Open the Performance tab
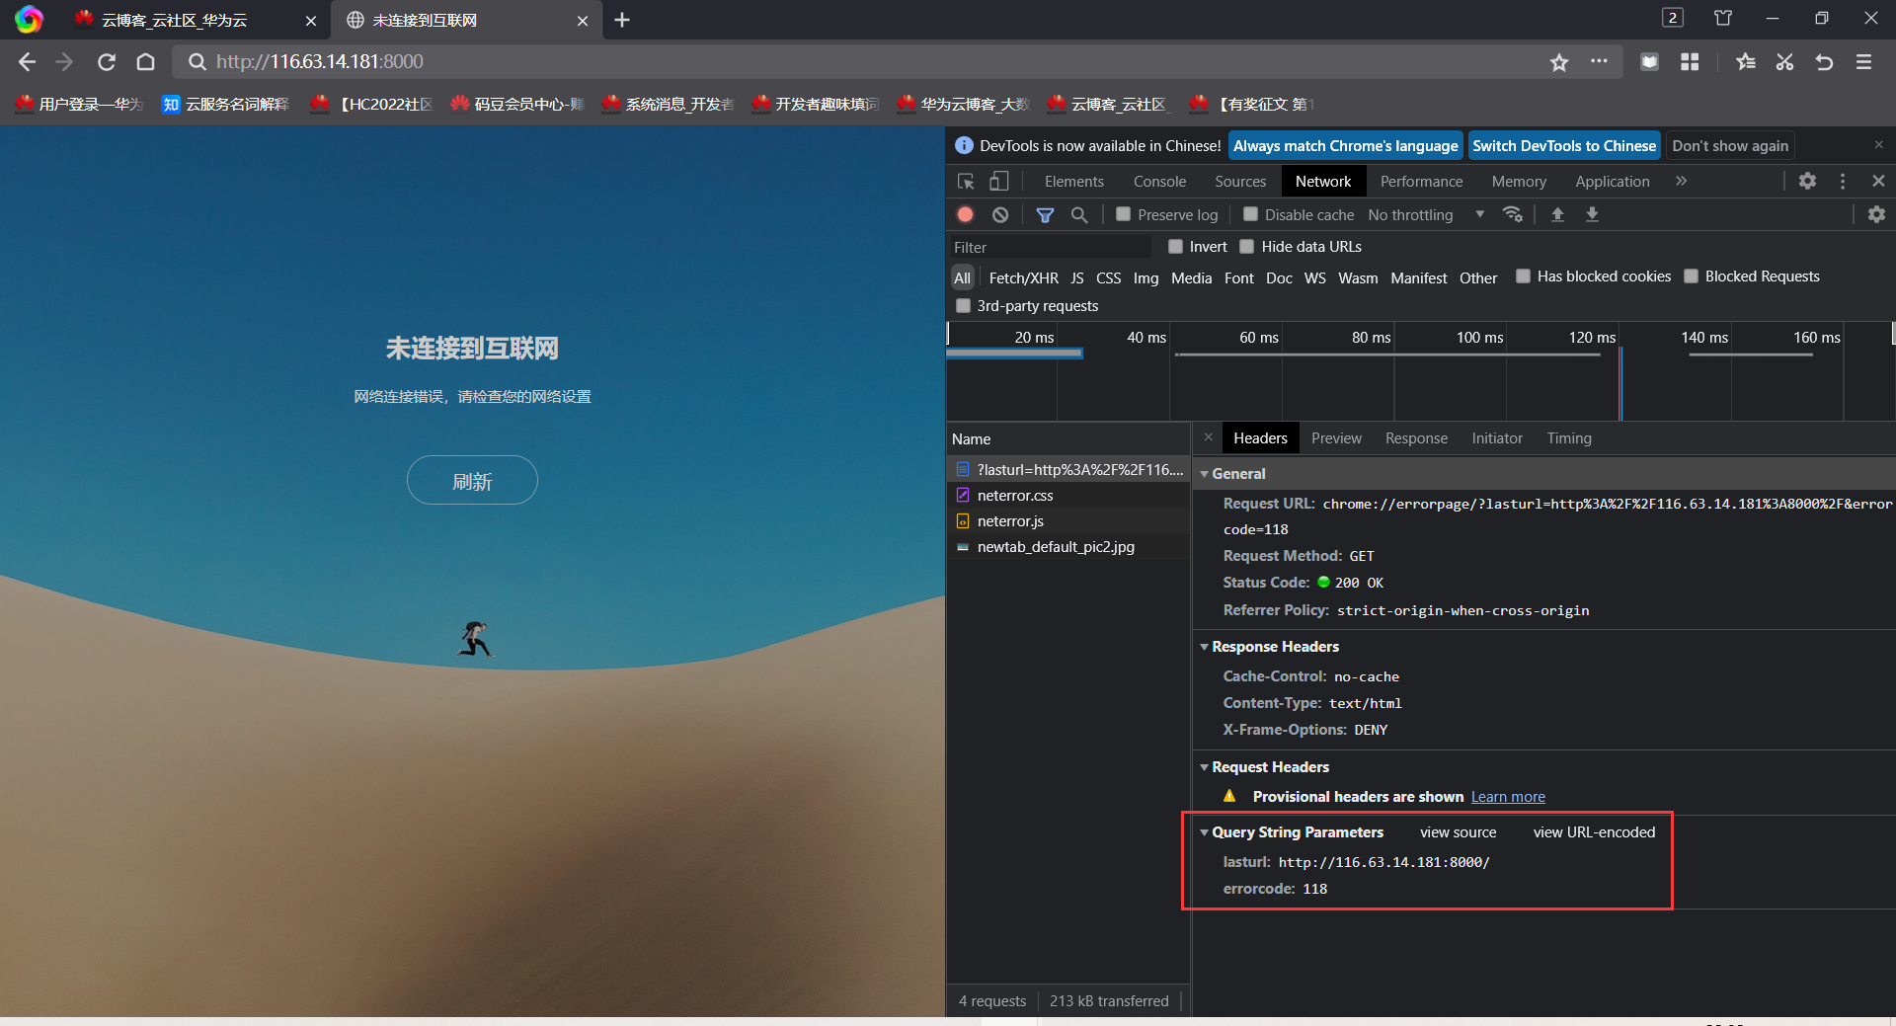 coord(1421,182)
